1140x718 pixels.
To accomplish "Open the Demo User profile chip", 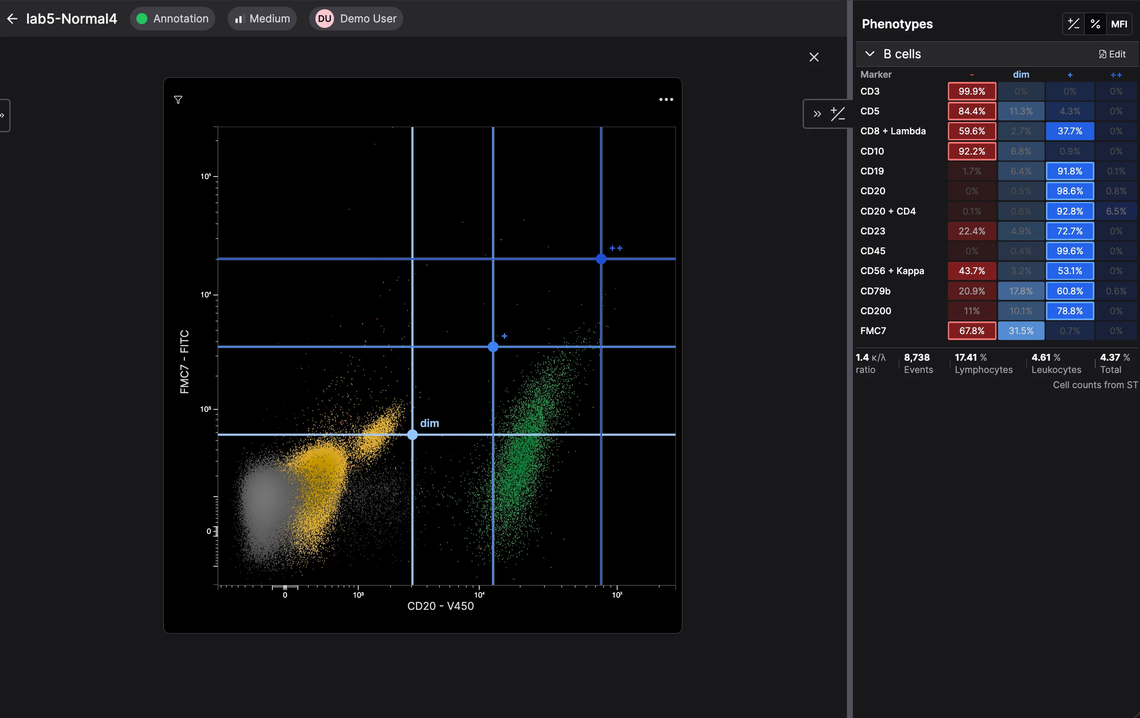I will click(x=356, y=19).
